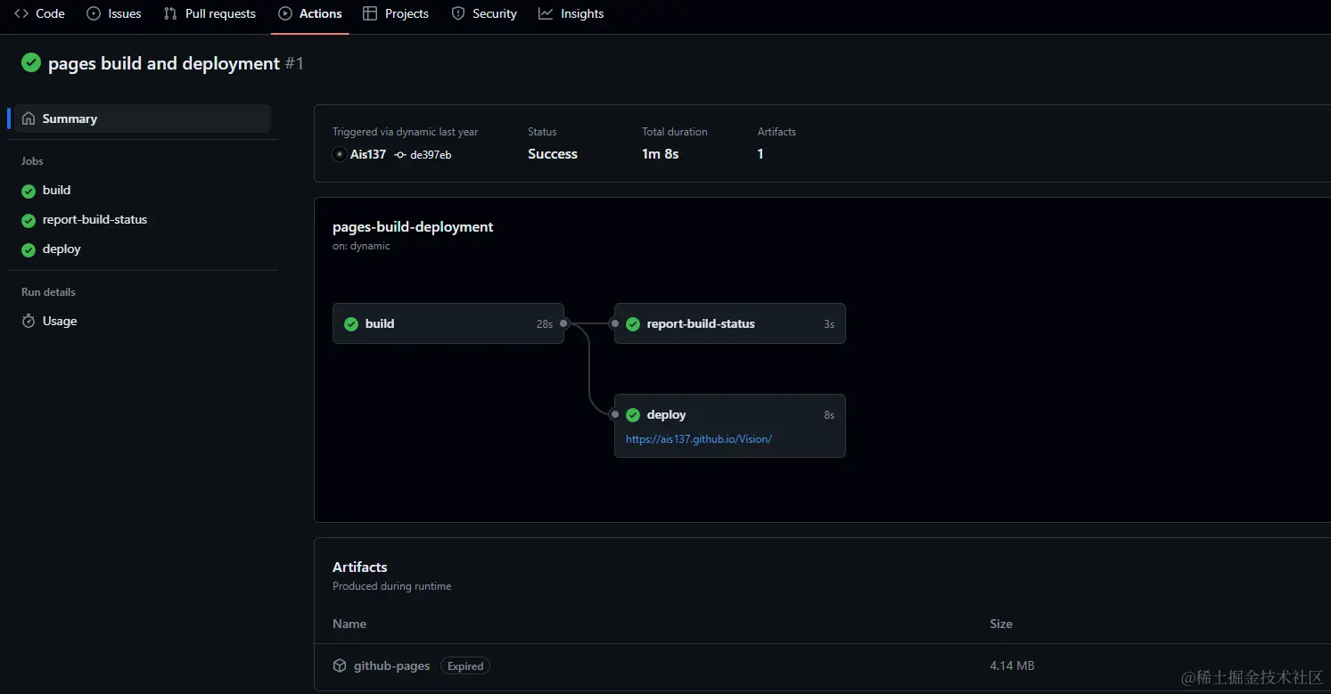Click the Ais137 avatar icon
The image size is (1331, 694).
(340, 154)
